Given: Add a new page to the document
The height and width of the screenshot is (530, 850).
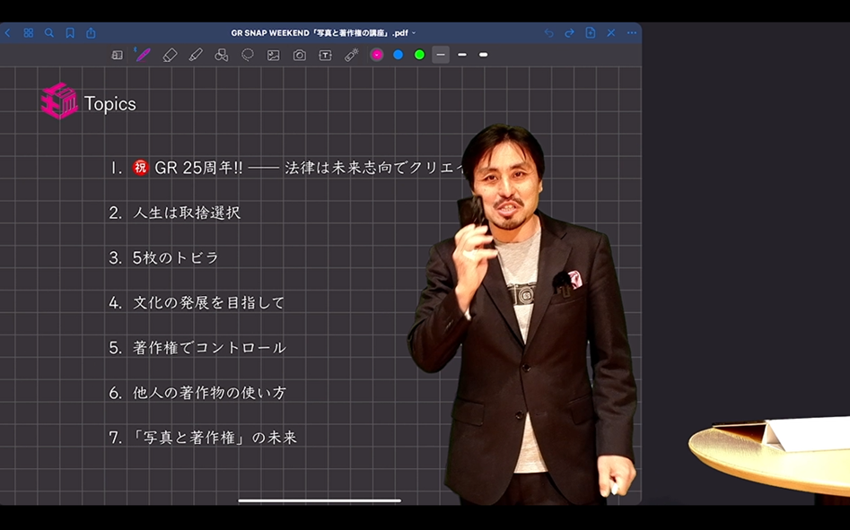Looking at the screenshot, I should tap(591, 33).
